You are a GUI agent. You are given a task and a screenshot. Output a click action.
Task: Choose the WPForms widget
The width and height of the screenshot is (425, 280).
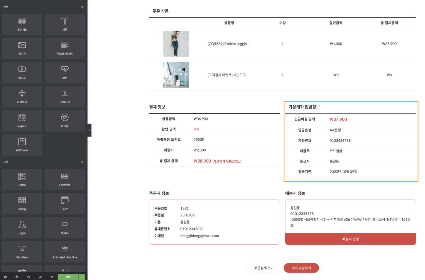(x=22, y=145)
